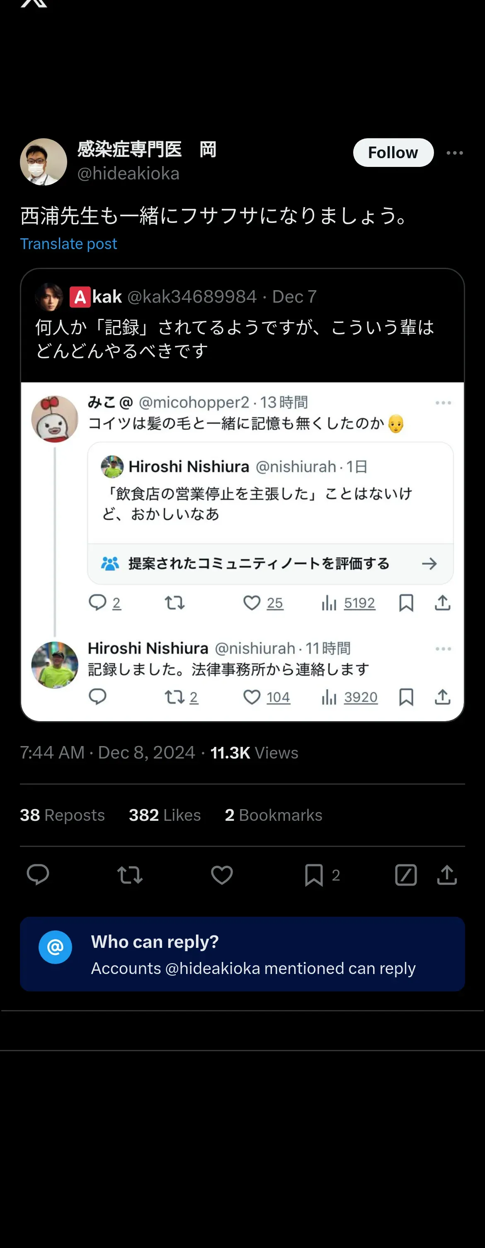View the 382 Likes list

165,815
